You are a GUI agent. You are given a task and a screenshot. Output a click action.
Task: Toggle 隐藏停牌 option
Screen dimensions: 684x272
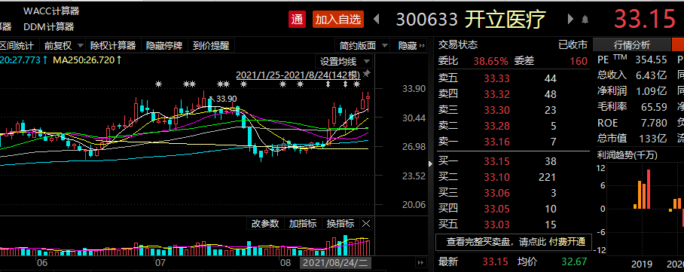[164, 45]
